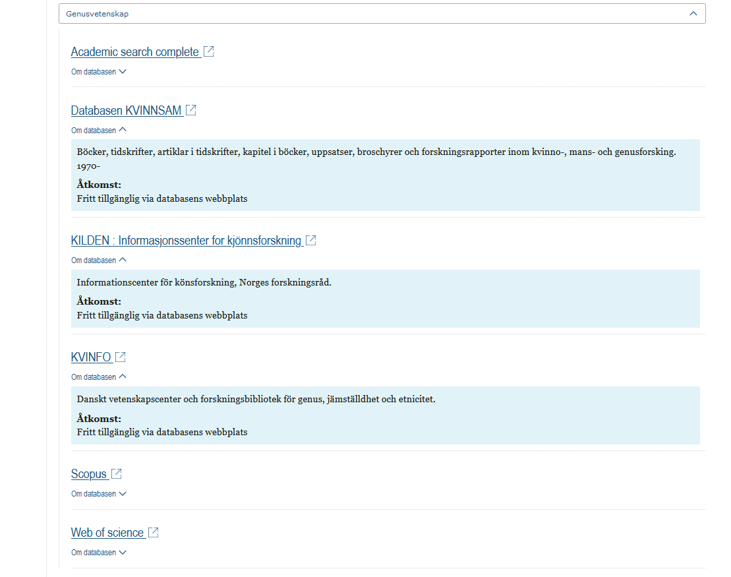
Task: Expand Om databasen under Web of science
Action: pyautogui.click(x=98, y=553)
